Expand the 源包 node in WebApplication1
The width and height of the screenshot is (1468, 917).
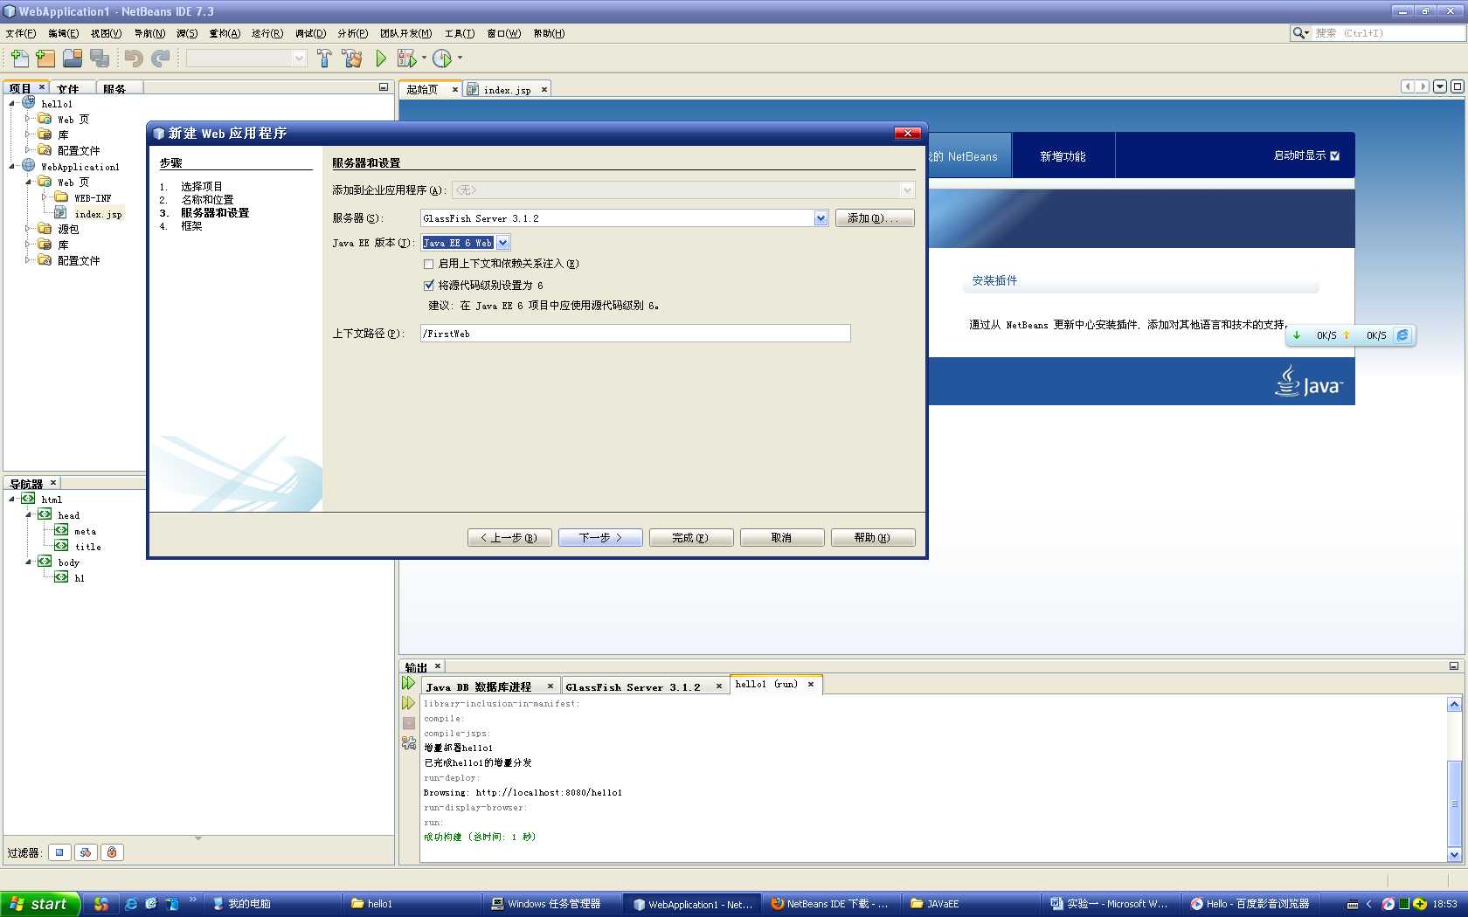[29, 230]
